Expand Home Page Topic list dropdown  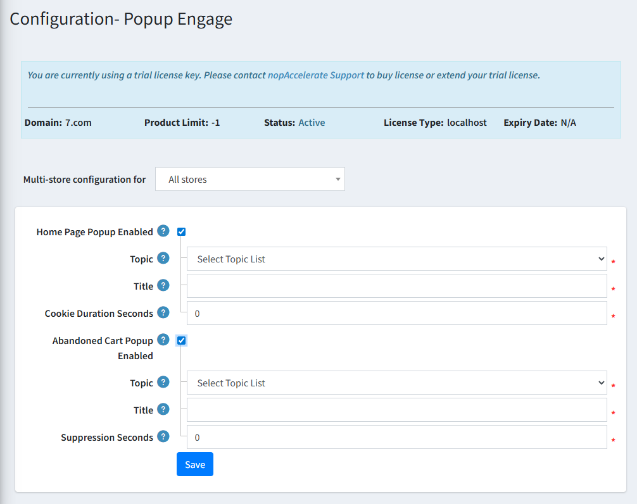point(396,259)
